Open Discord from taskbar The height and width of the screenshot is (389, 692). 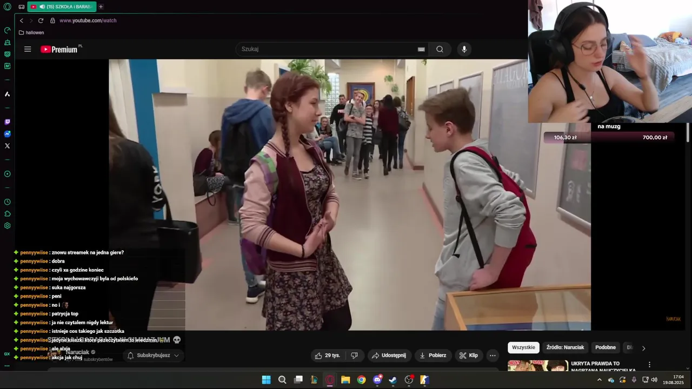point(377,380)
